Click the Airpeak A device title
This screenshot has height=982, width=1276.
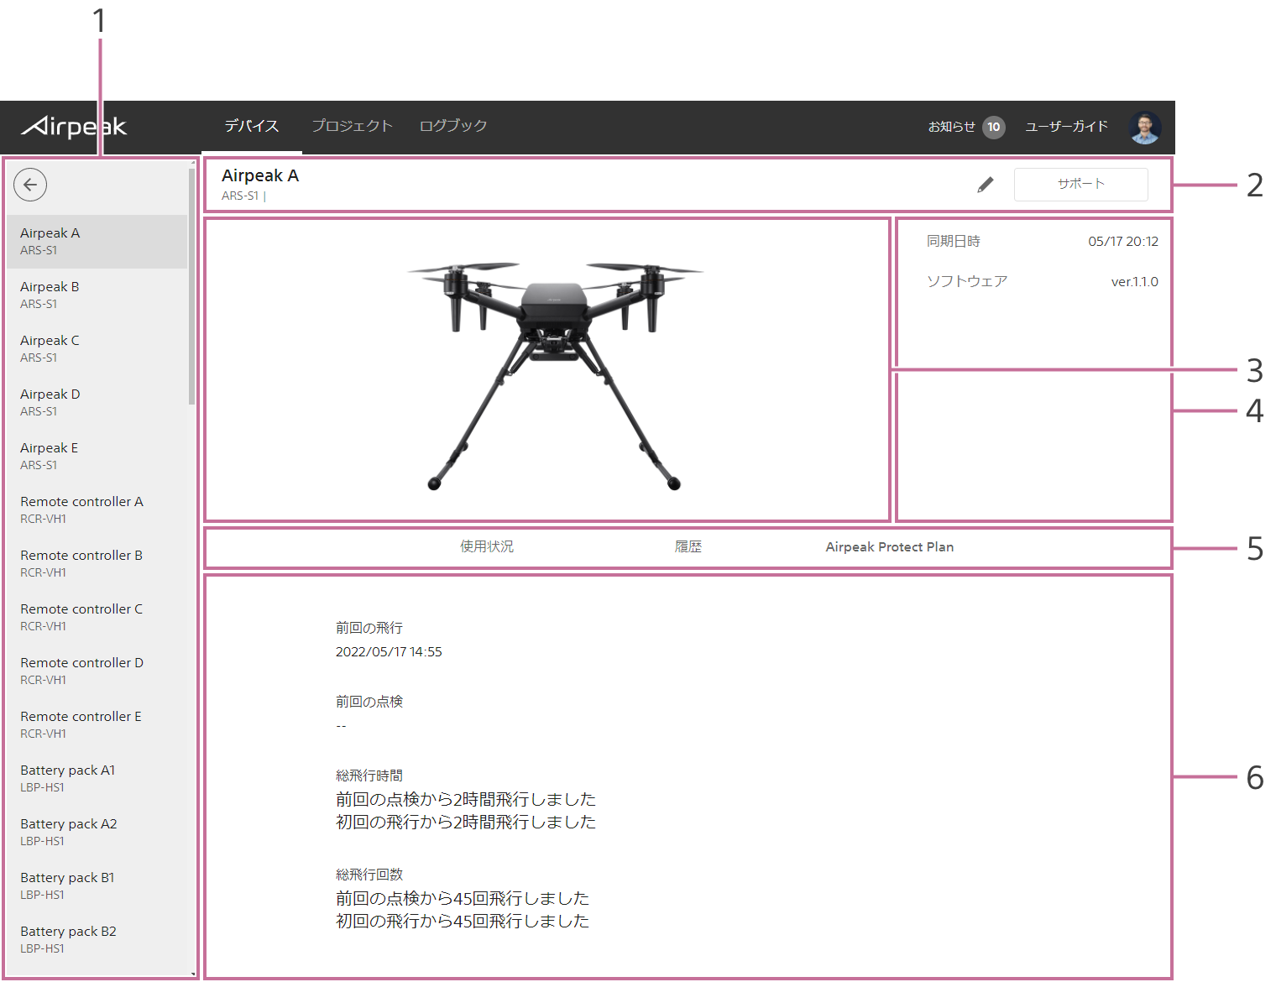click(x=260, y=175)
